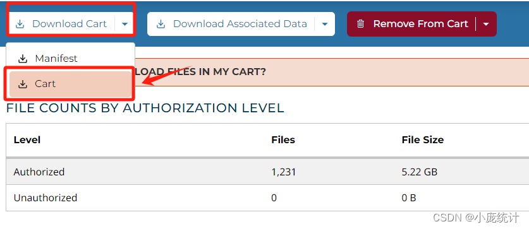The image size is (529, 229).
Task: Click the Level column header
Action: (27, 140)
